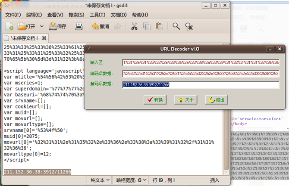Click the redo arrow icon
289x186 pixels.
click(x=118, y=26)
